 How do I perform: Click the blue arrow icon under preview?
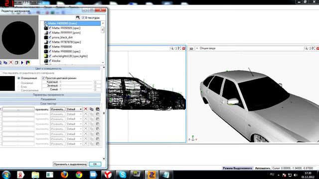[x=22, y=63]
